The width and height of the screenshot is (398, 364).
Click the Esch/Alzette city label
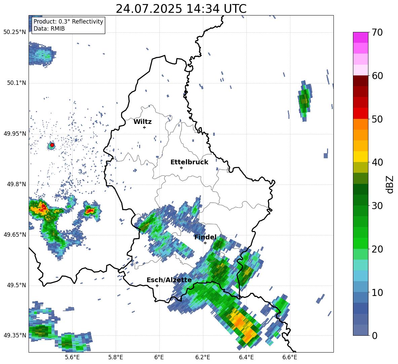click(169, 280)
